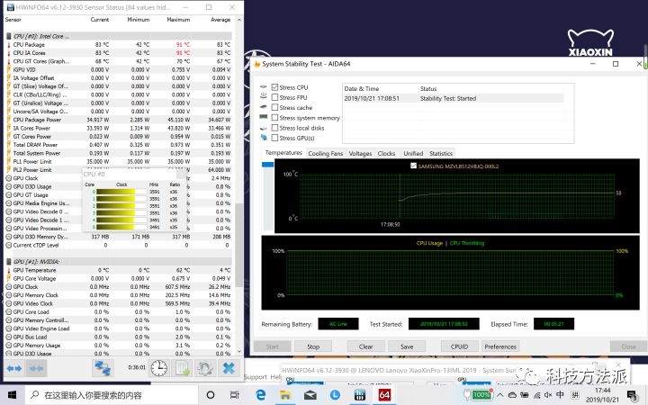Switch to the Unified tab
648x405 pixels.
[x=413, y=153]
